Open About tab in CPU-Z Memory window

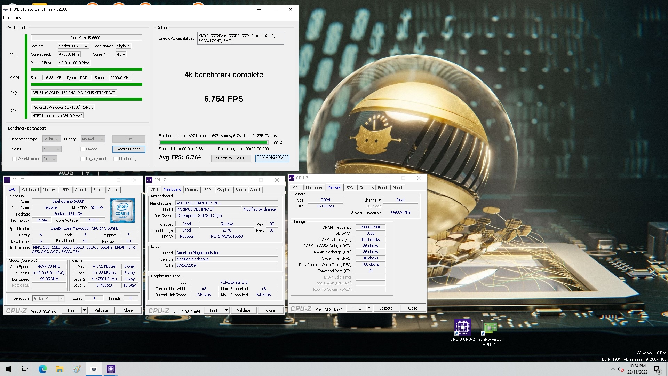pos(398,188)
